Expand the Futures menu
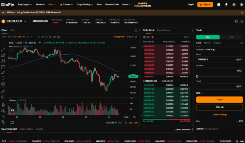Viewport: 245px width, 143px height. 66,5
